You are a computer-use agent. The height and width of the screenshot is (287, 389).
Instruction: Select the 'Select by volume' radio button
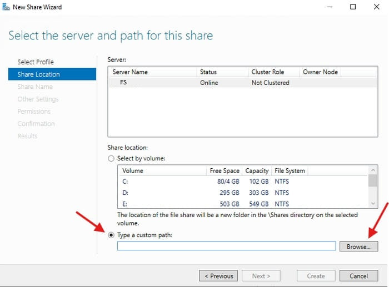click(x=111, y=158)
